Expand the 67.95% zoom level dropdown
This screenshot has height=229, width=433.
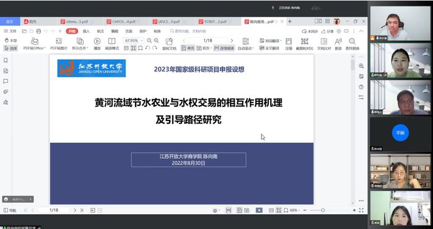(x=142, y=41)
